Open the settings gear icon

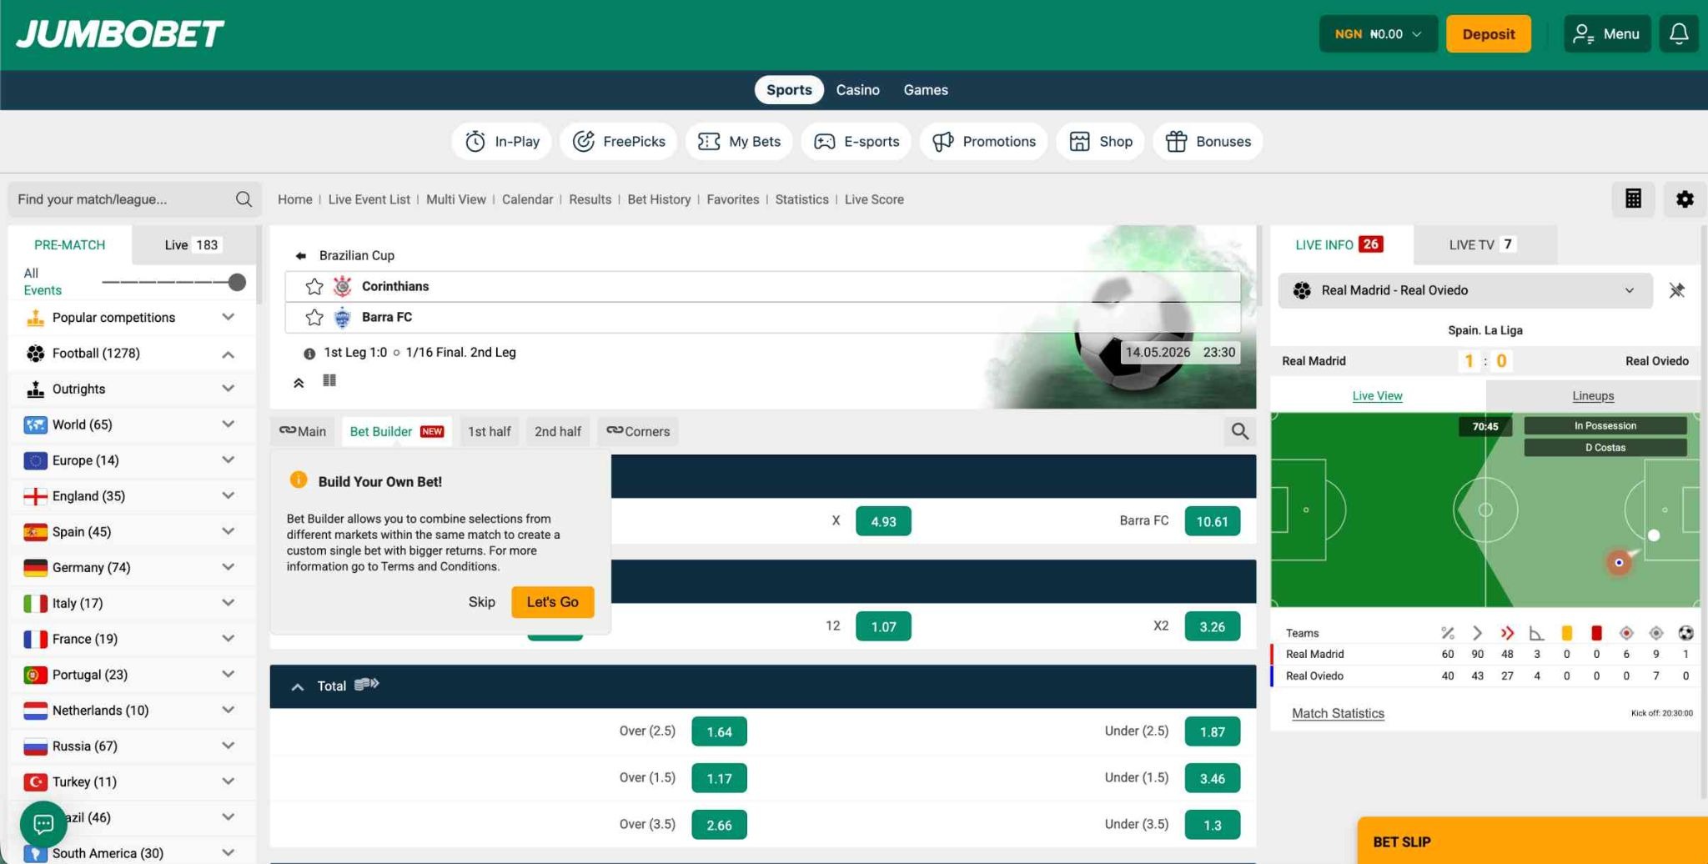[x=1685, y=198]
